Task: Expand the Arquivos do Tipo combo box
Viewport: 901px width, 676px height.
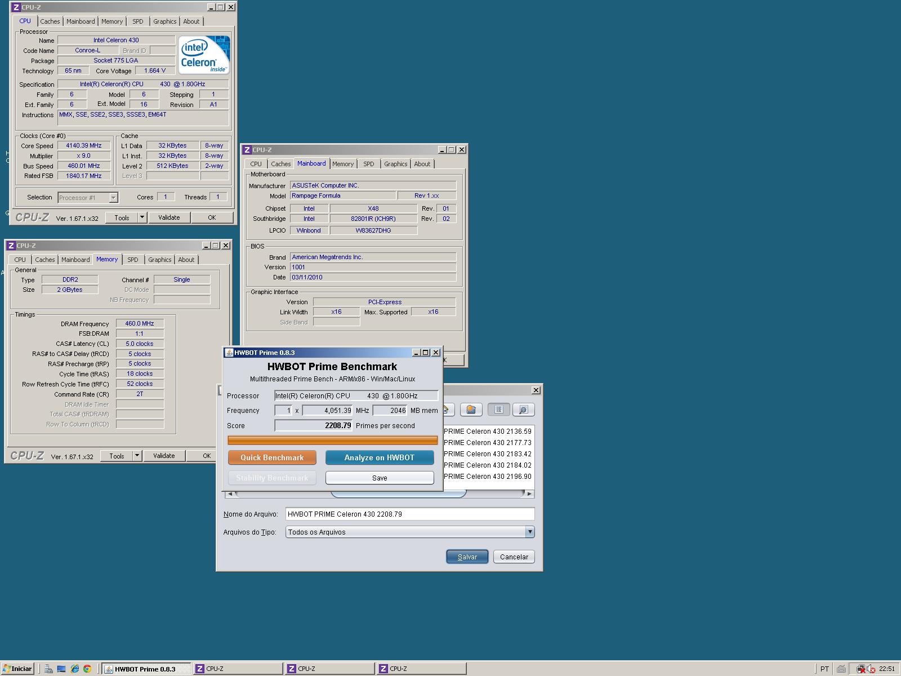Action: pos(529,532)
